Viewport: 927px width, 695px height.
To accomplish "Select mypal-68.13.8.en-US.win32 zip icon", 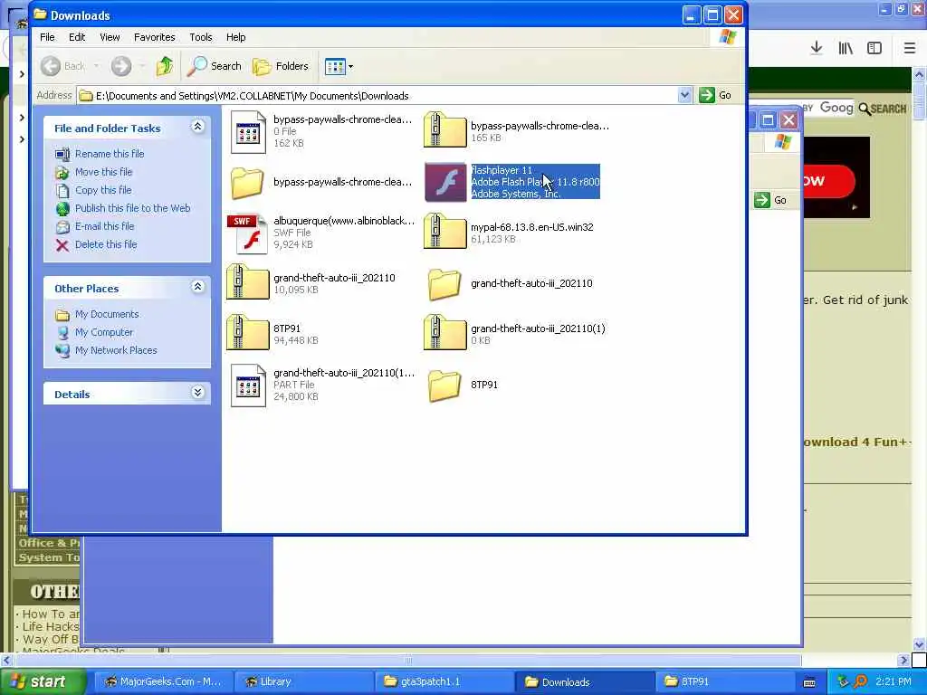I will (x=445, y=232).
